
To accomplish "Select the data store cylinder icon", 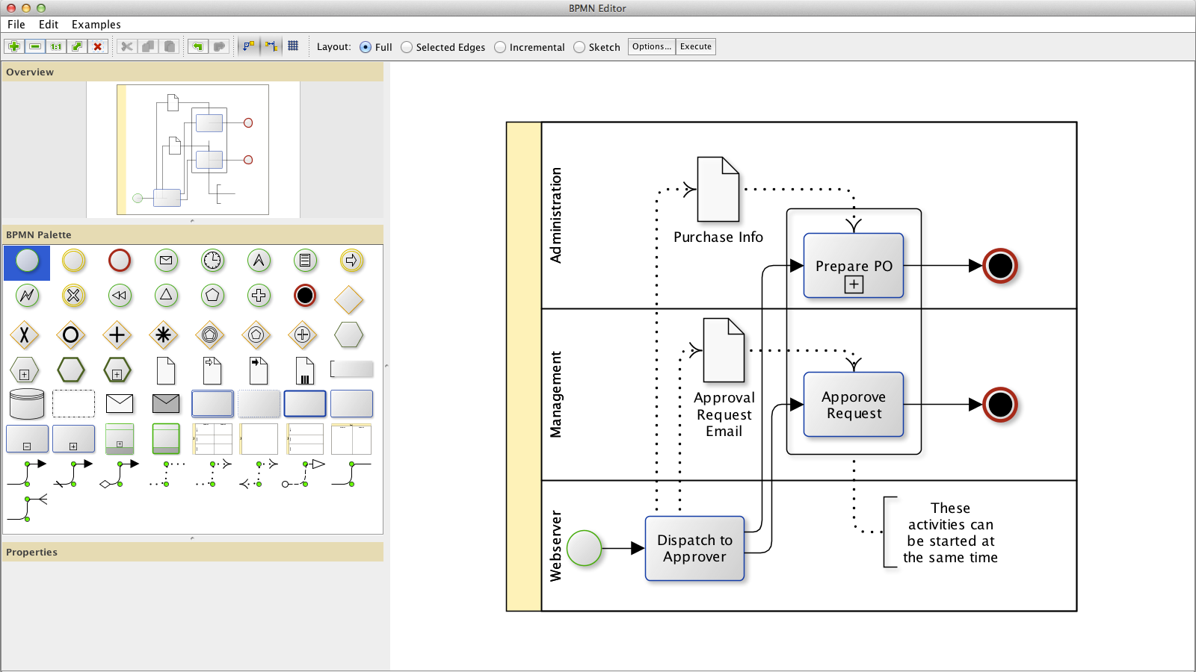I will point(27,404).
